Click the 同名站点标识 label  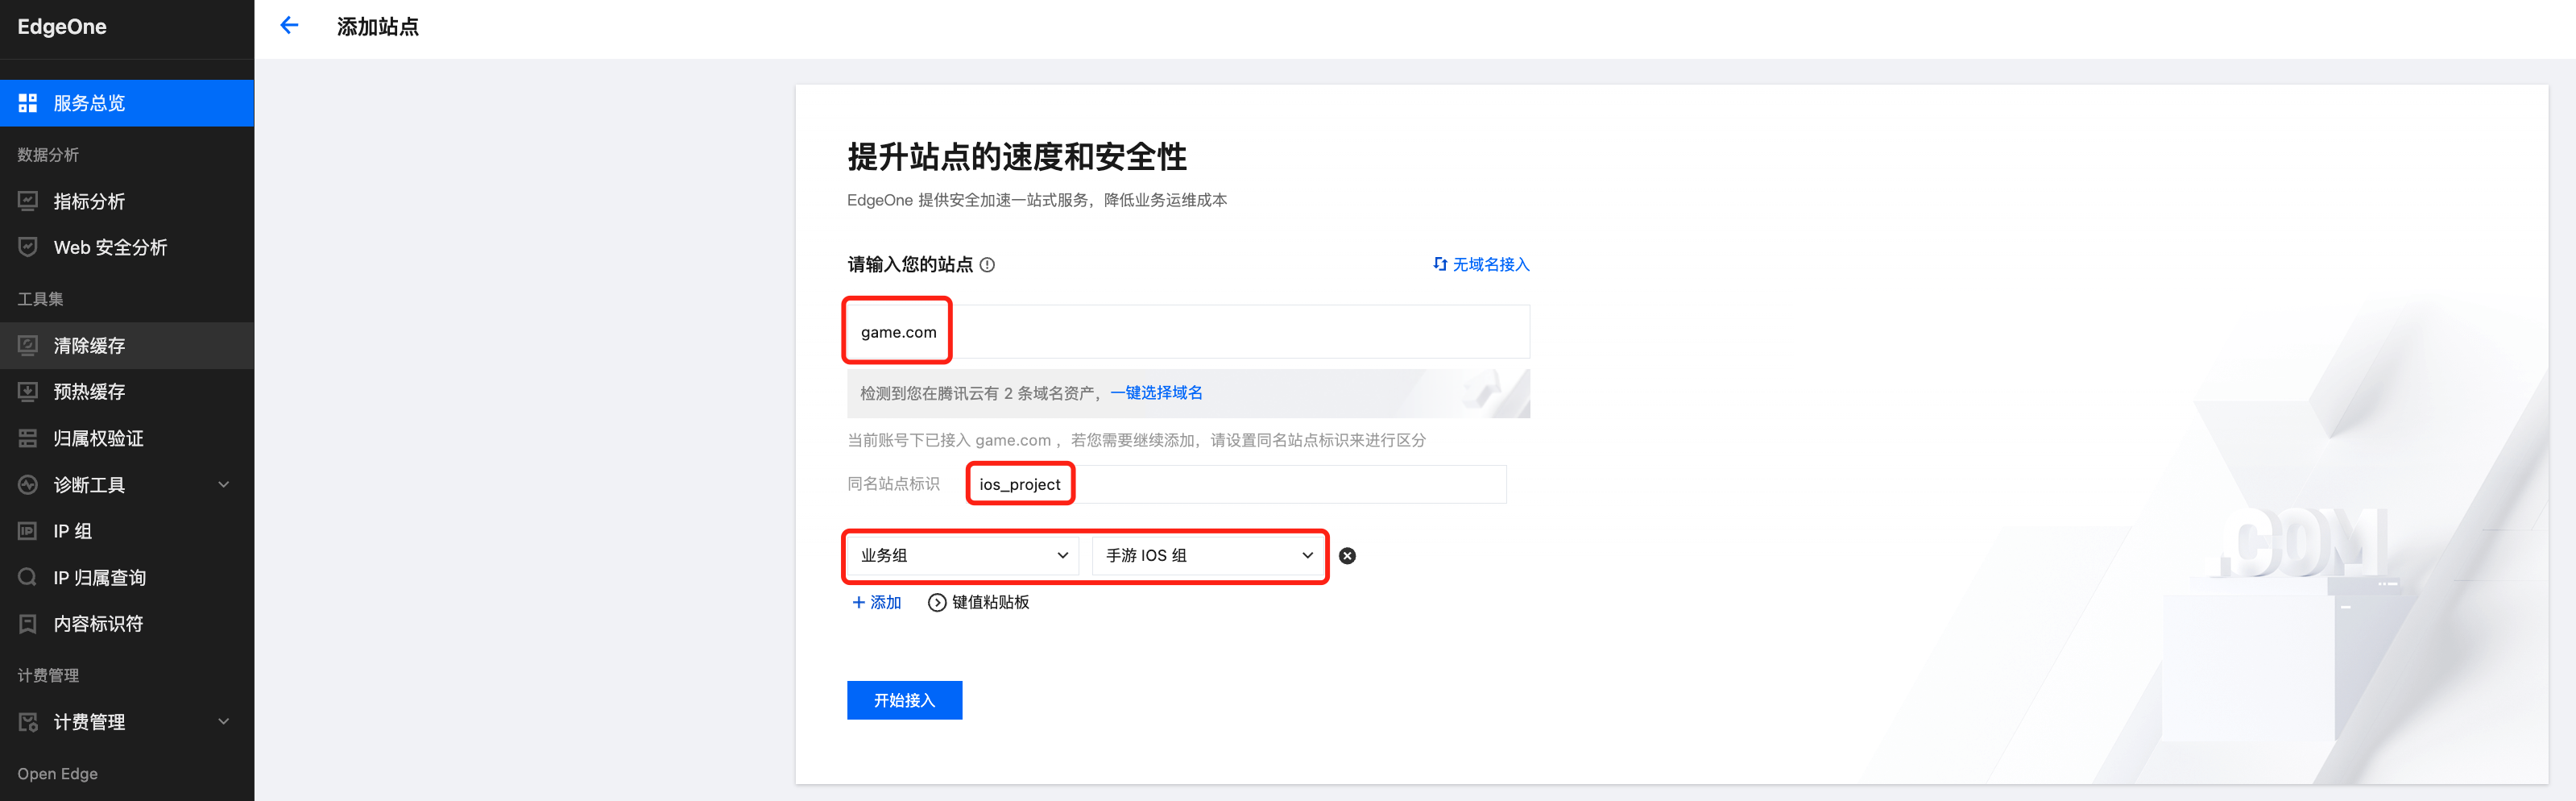pyautogui.click(x=893, y=484)
